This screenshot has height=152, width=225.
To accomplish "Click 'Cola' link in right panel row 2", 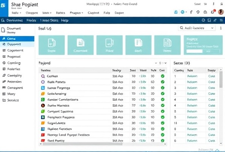I will 212,82.
